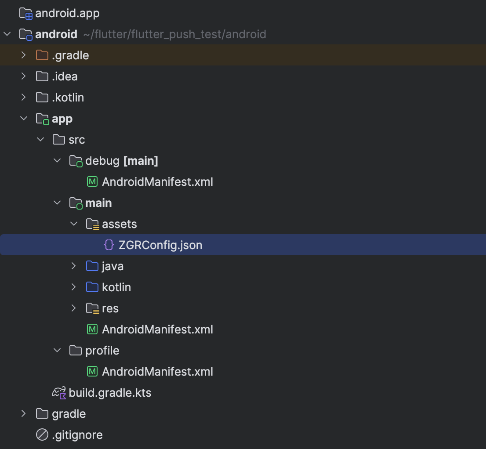Select the profile label
This screenshot has width=486, height=449.
[x=102, y=351]
